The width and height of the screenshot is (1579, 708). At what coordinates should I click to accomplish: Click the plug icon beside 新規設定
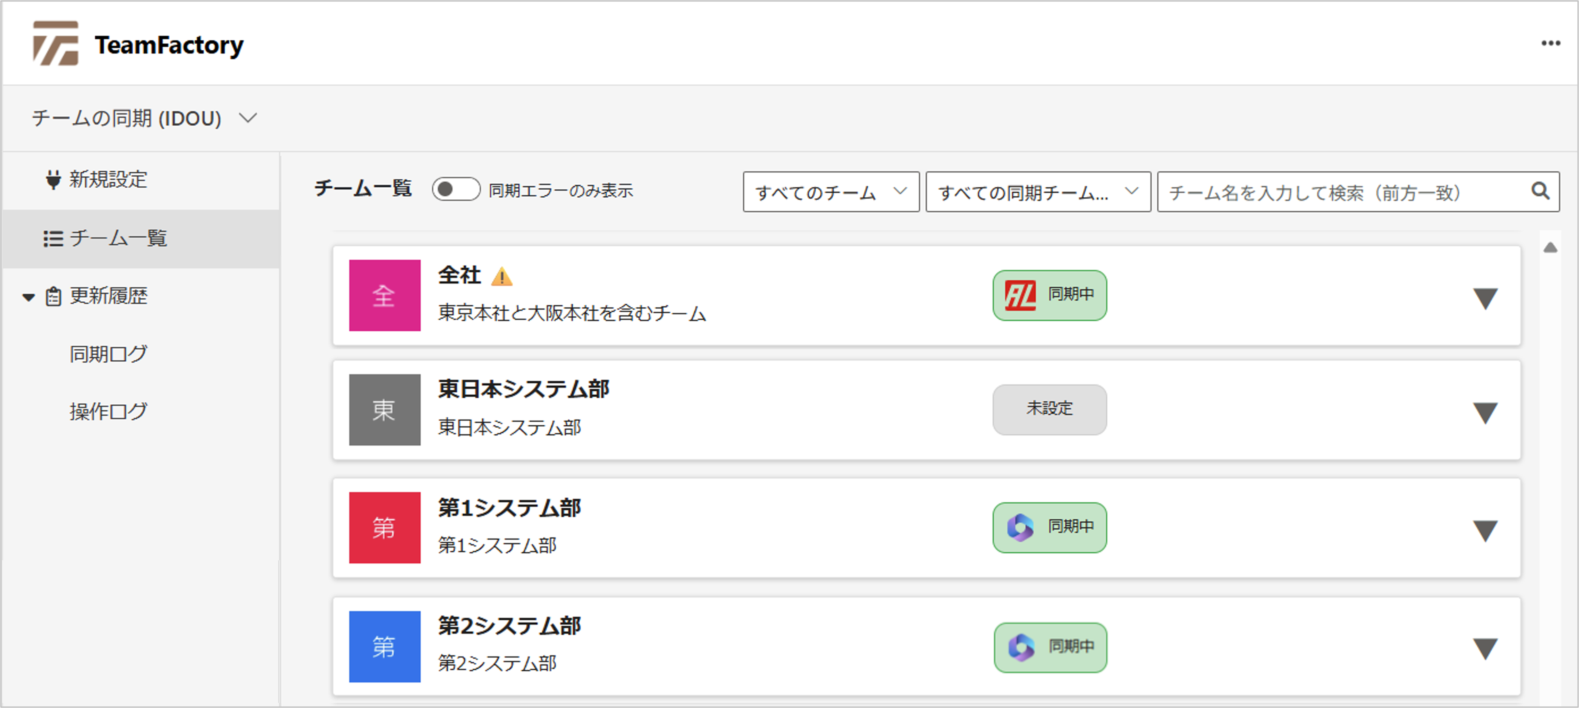point(53,180)
